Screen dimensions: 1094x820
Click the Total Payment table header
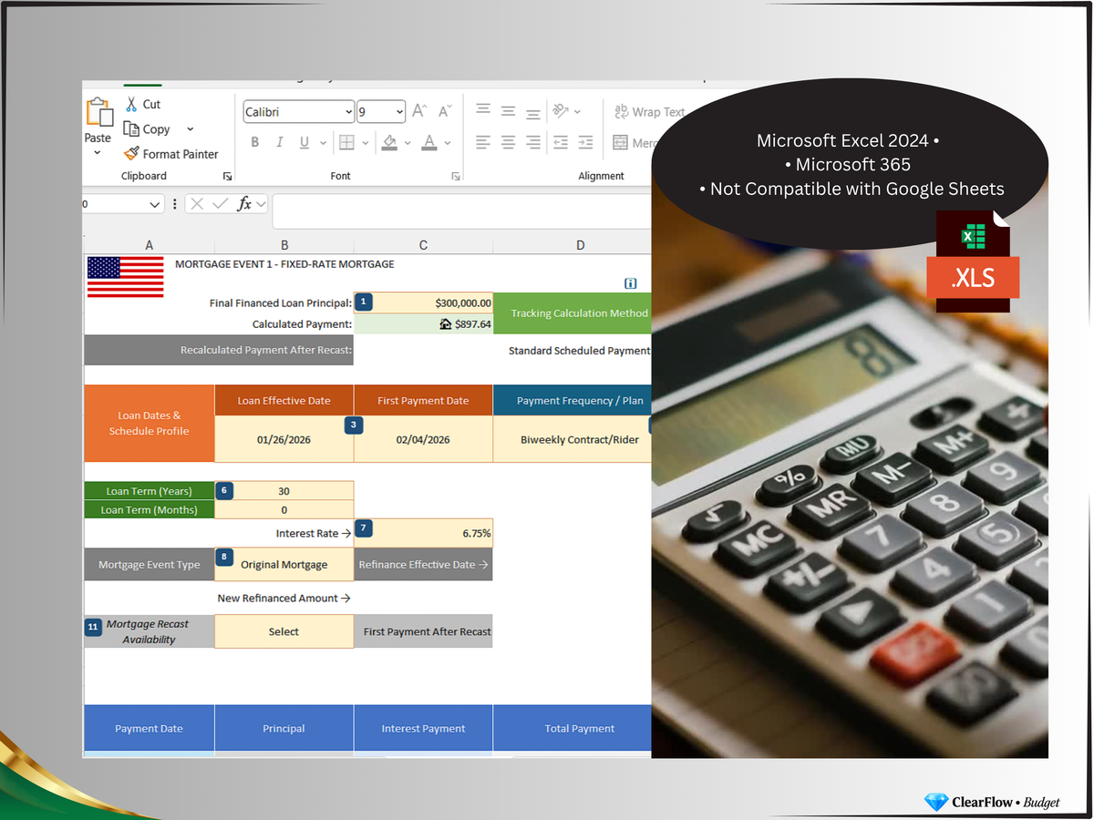pyautogui.click(x=573, y=729)
